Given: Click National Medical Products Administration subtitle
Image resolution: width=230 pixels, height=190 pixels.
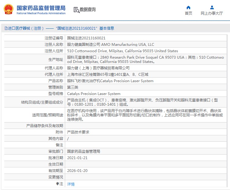Looking at the screenshot, I should pyautogui.click(x=41, y=13).
